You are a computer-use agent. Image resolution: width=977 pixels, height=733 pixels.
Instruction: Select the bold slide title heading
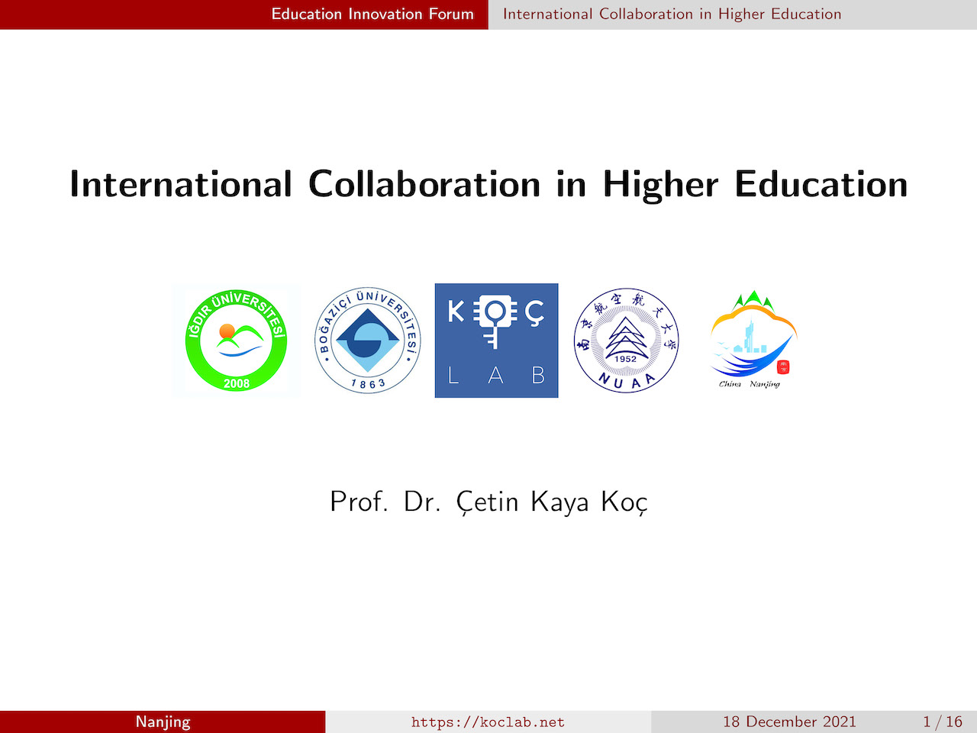tap(488, 185)
